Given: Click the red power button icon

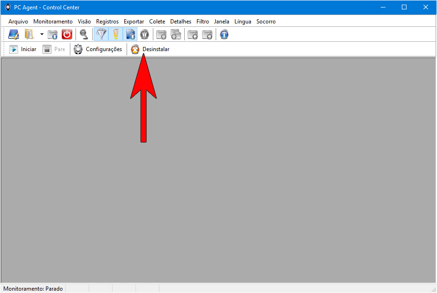Looking at the screenshot, I should point(67,35).
